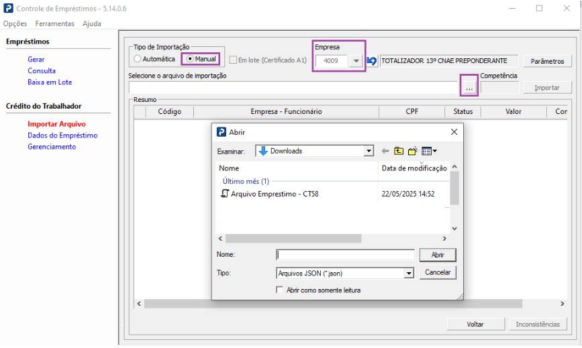582x348 pixels.
Task: Click the JSON file icon of Arquivo Emprestimo
Action: coord(225,194)
